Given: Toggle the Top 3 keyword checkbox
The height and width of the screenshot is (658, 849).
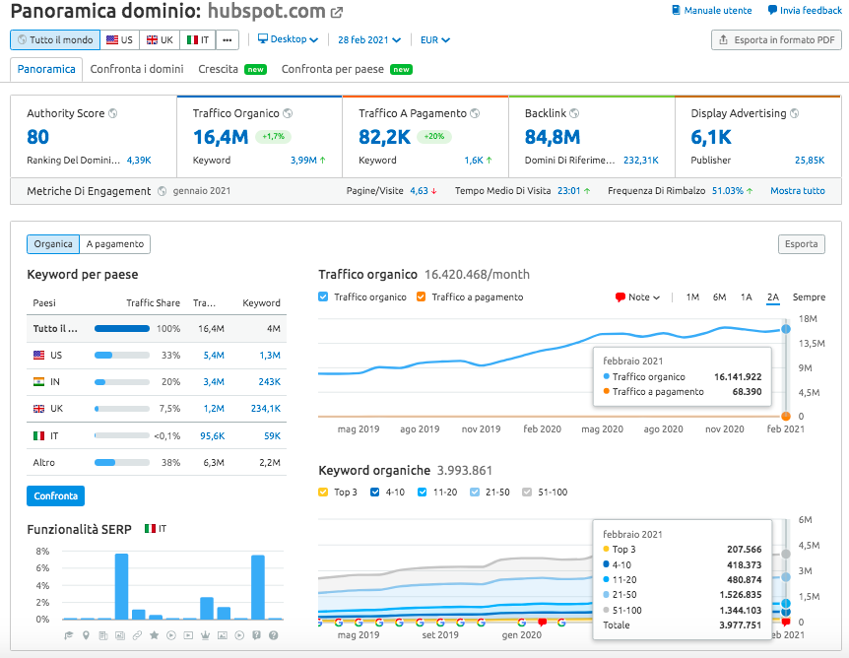Looking at the screenshot, I should [x=323, y=493].
